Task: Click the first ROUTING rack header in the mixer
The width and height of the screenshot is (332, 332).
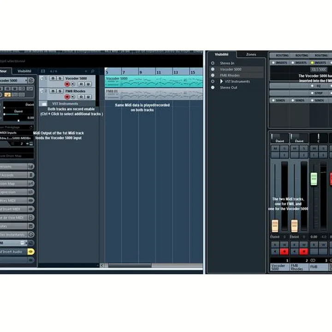Action: (x=280, y=55)
